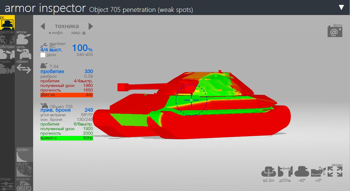Click the tank's gun muzzle brake

coord(123,87)
